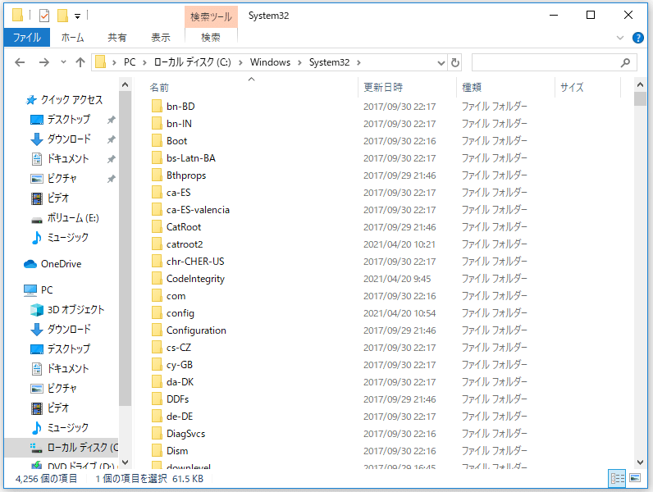Sort by 更新日時 column header
This screenshot has width=653, height=492.
click(383, 87)
